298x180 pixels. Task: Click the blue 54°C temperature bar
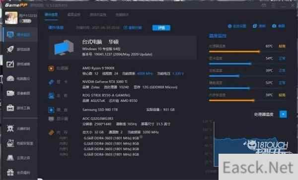tap(230, 64)
